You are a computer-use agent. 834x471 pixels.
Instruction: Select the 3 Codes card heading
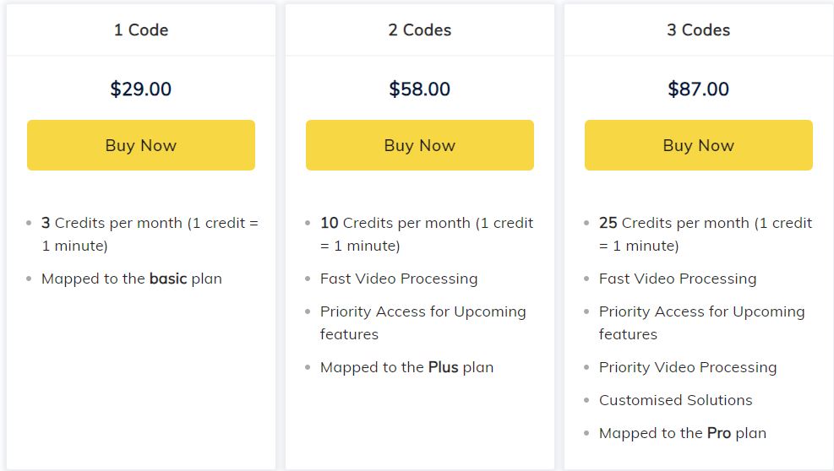coord(698,30)
